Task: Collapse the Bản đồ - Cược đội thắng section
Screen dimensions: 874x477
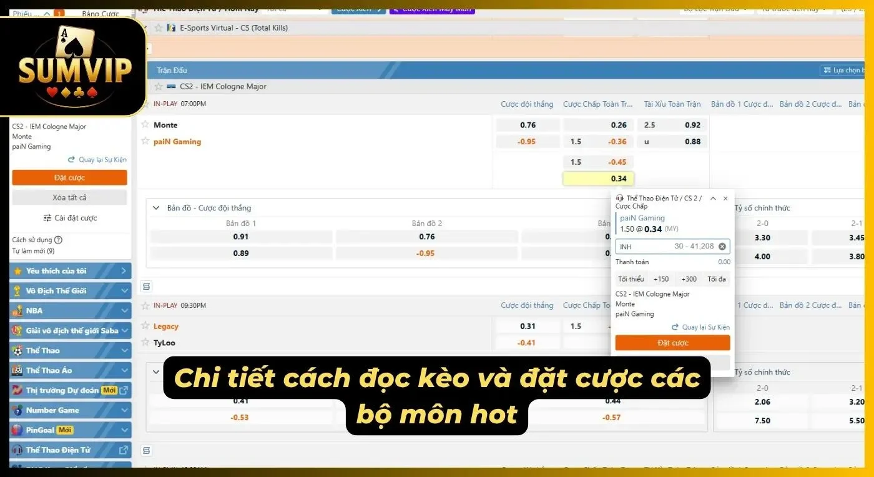Action: pos(155,208)
